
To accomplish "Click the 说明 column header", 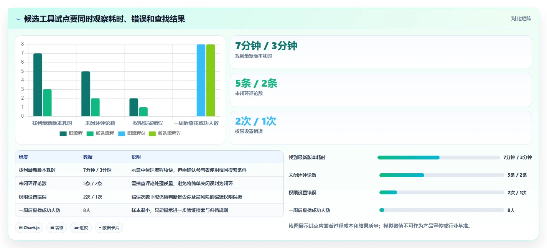I will pyautogui.click(x=136, y=157).
